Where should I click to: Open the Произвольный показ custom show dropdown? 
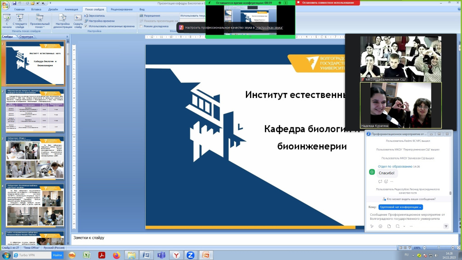point(40,21)
